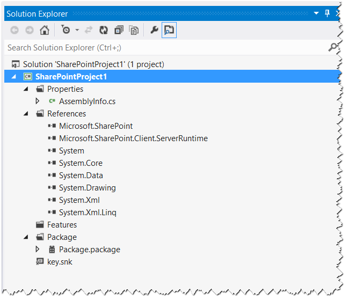Click the solution node icon
This screenshot has width=348, height=300.
tap(16, 64)
